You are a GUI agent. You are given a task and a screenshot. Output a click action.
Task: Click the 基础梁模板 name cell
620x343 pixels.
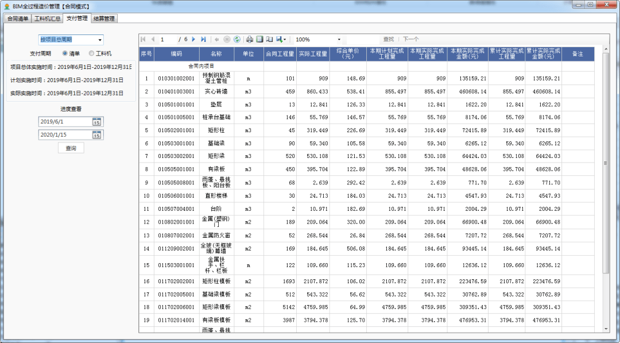click(x=216, y=294)
